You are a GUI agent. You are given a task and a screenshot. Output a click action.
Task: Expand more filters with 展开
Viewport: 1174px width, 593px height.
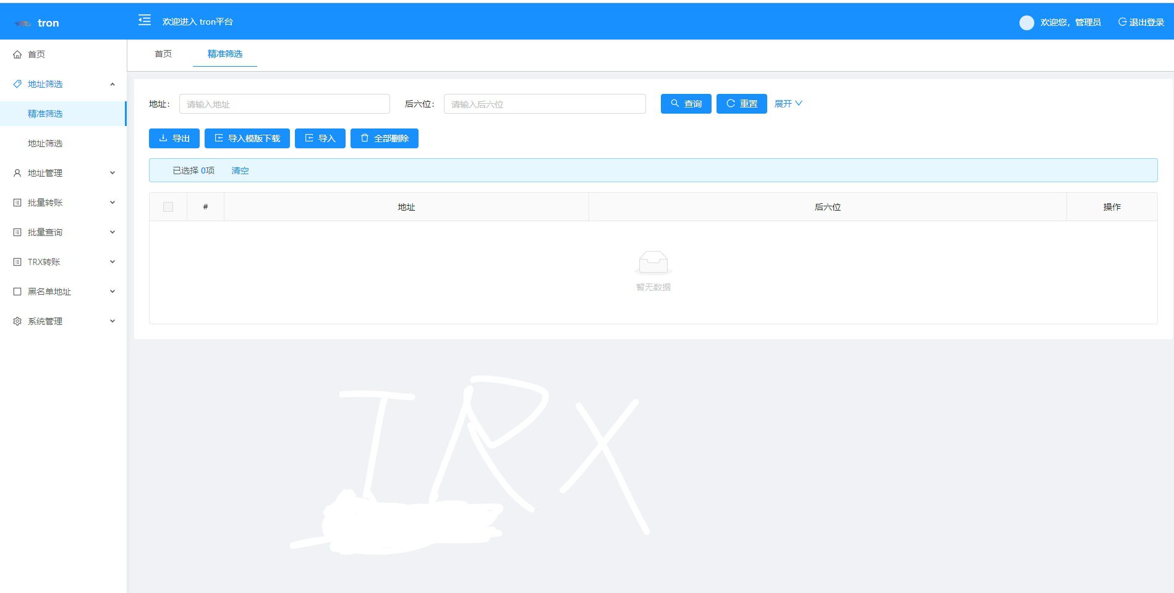coord(788,104)
